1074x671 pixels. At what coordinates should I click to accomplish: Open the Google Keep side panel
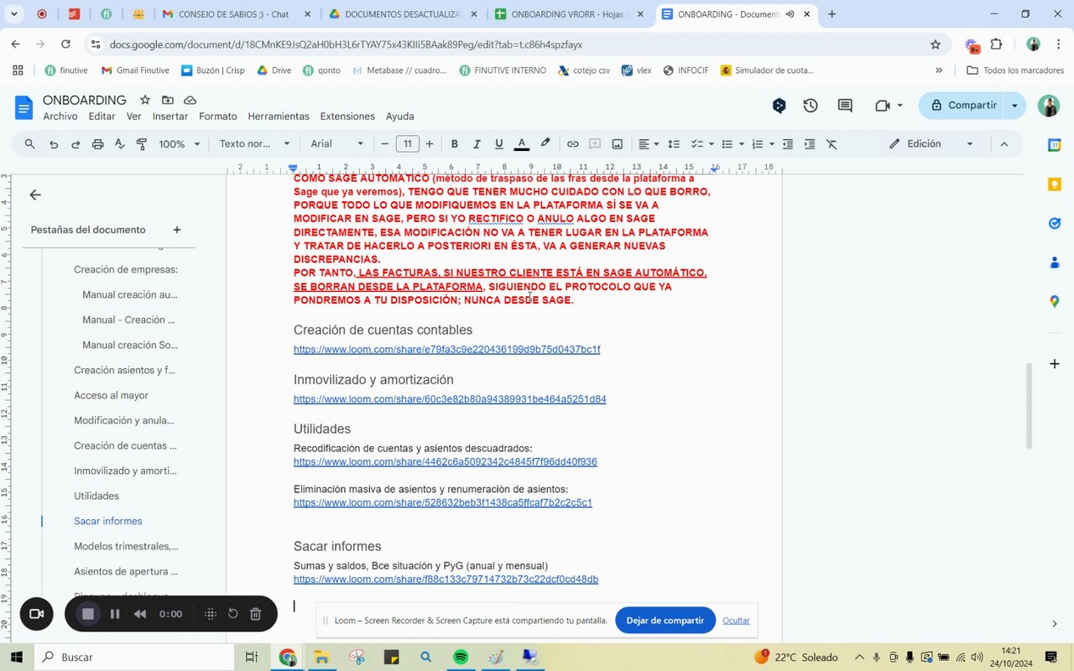point(1055,185)
